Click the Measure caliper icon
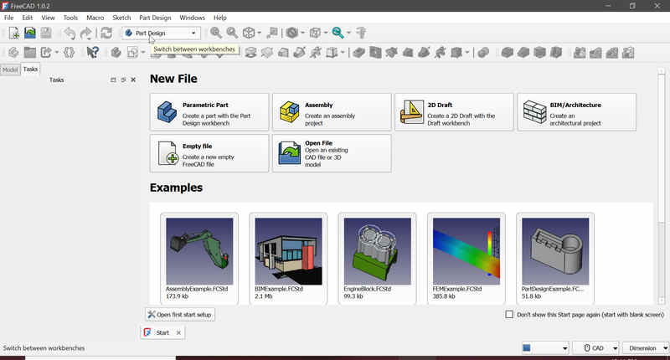The width and height of the screenshot is (670, 360). click(x=362, y=33)
